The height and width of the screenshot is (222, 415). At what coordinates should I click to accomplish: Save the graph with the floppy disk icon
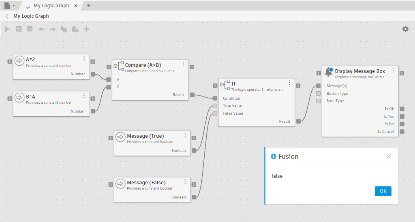tap(19, 29)
